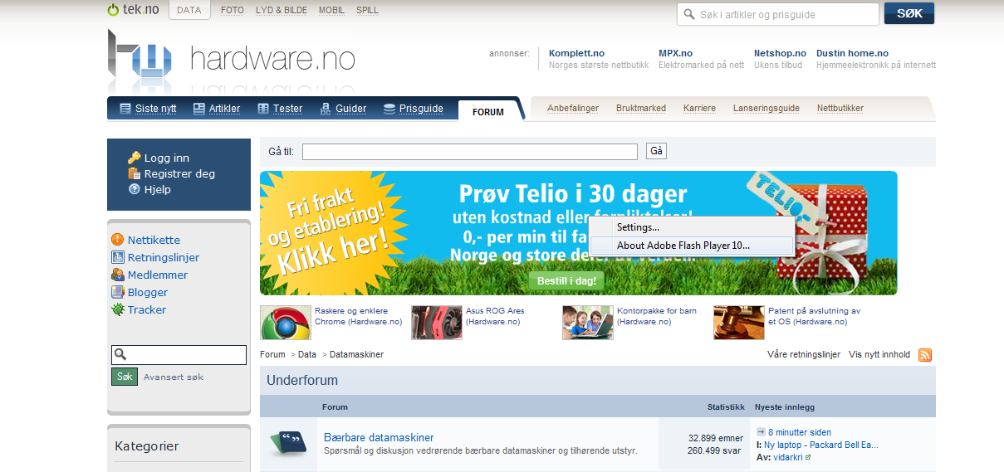Click the arrow icon beside 8 minutter siden

(x=761, y=432)
